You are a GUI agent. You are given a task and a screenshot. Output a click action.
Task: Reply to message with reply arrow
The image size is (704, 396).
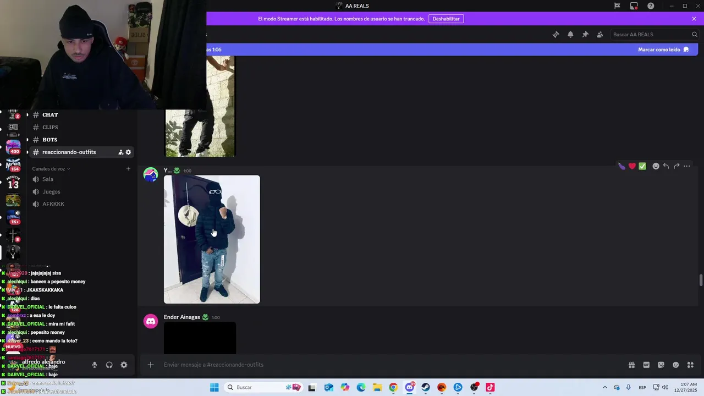coord(666,166)
